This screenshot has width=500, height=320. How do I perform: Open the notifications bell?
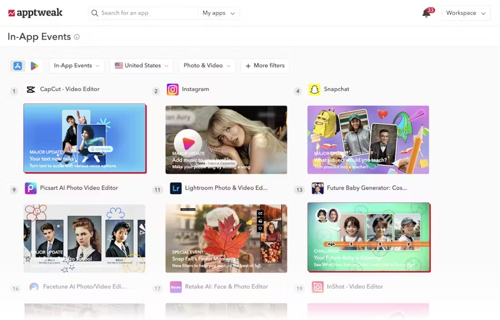(426, 13)
